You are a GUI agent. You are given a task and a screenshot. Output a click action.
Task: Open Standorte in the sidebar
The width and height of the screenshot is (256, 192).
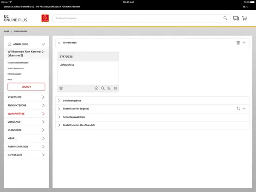coord(26,130)
